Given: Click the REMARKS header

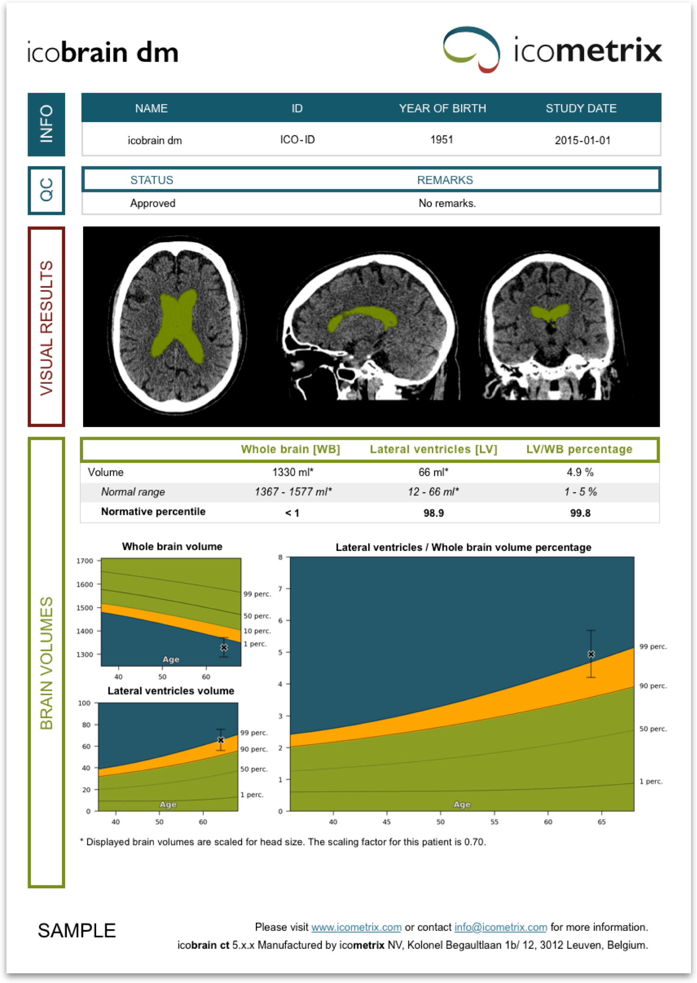Looking at the screenshot, I should pos(445,180).
